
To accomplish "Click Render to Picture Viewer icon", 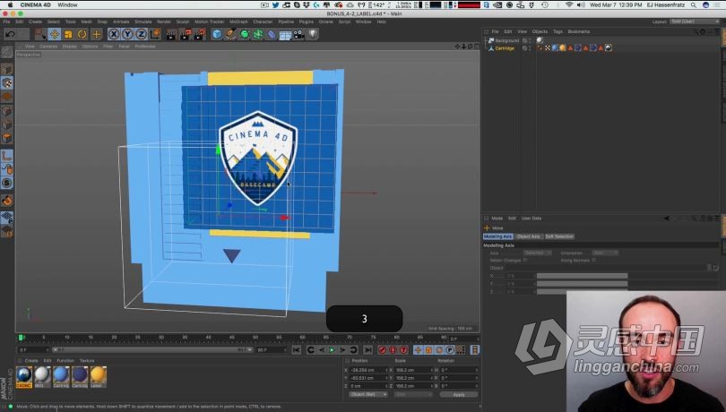I will coord(186,35).
